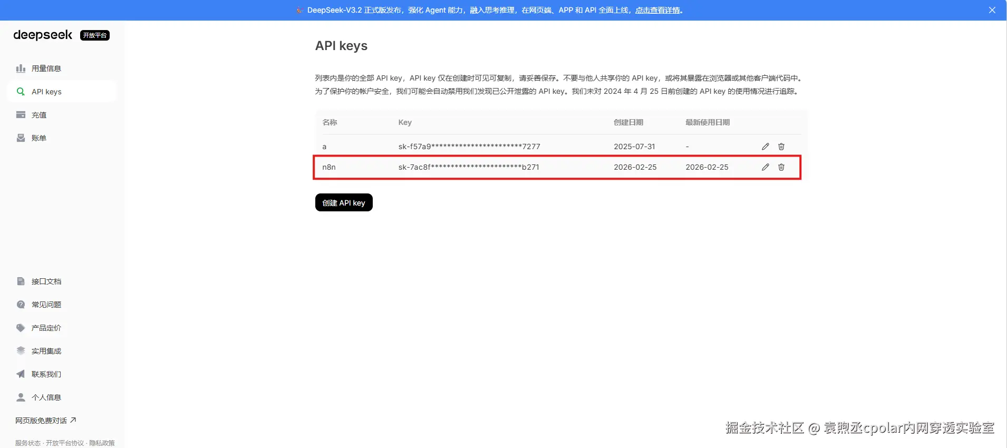Open 联系我们 from the sidebar

coord(62,374)
